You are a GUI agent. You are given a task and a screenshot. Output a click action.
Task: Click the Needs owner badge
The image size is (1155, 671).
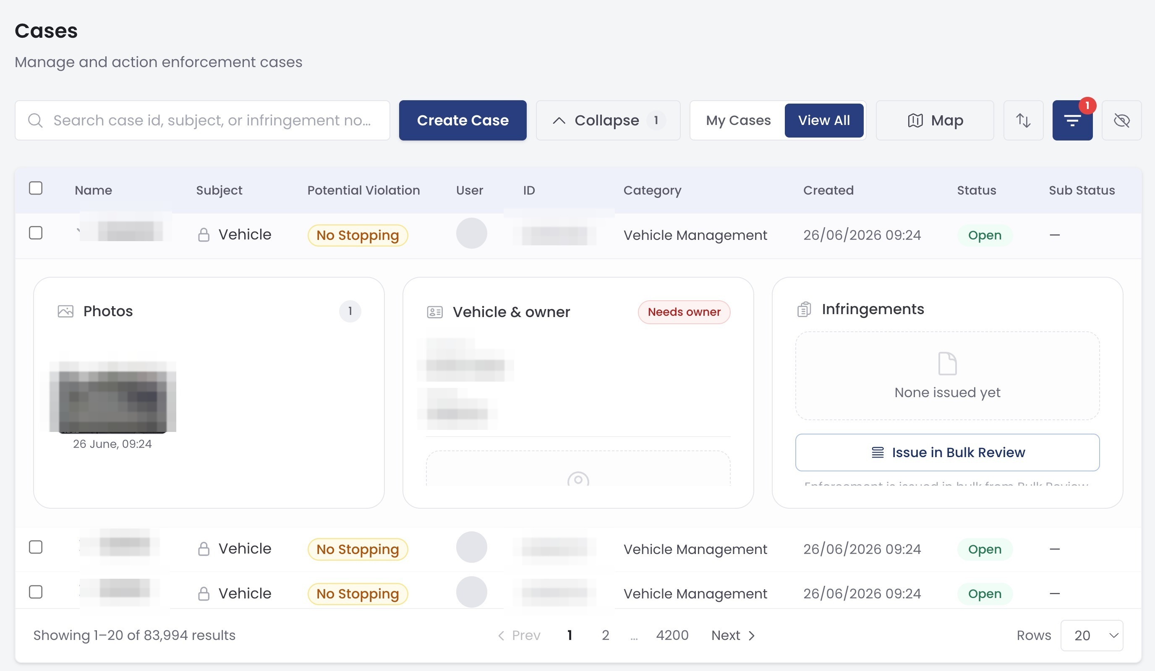(x=684, y=312)
